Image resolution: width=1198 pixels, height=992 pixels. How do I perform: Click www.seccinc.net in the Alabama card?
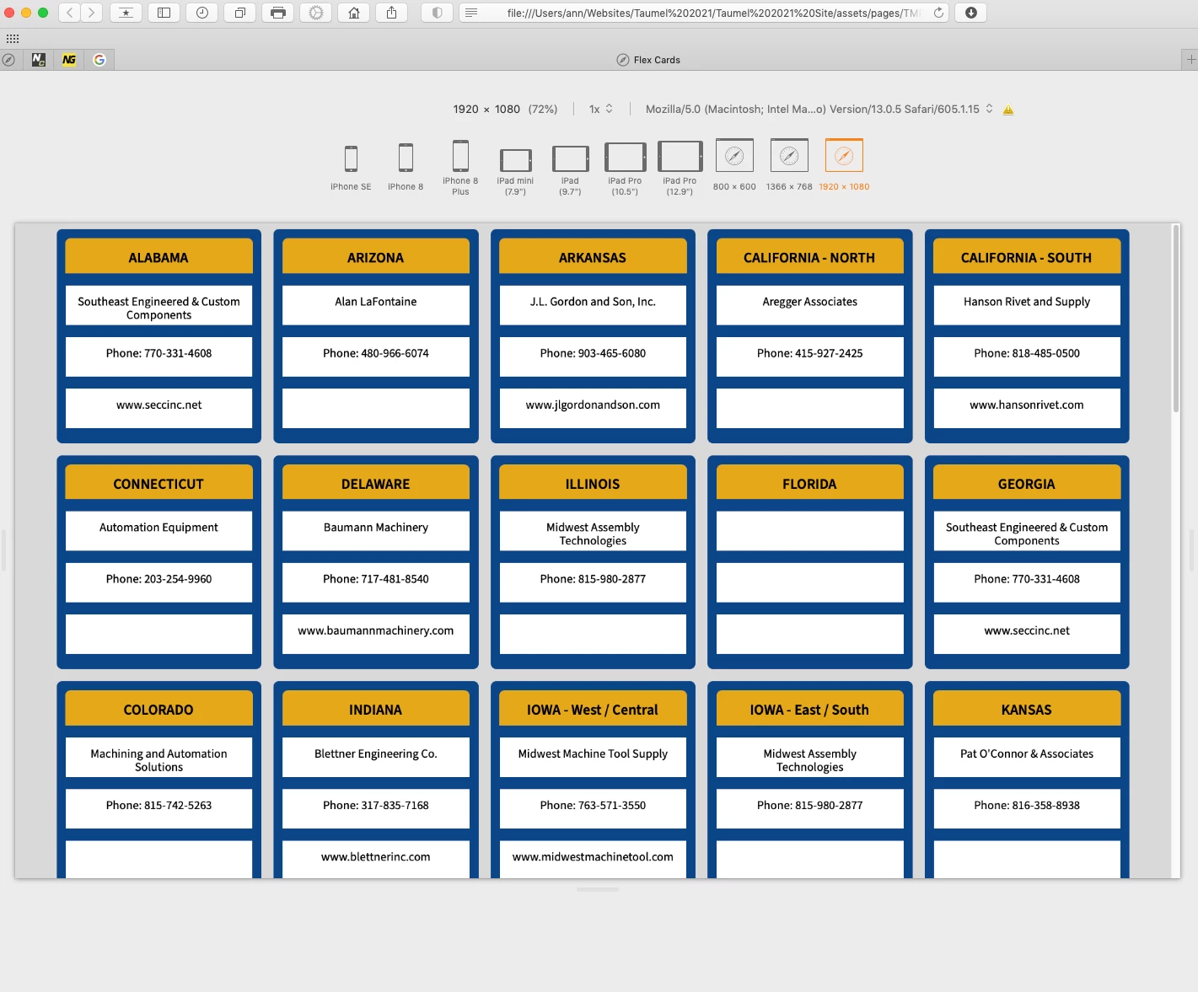158,405
